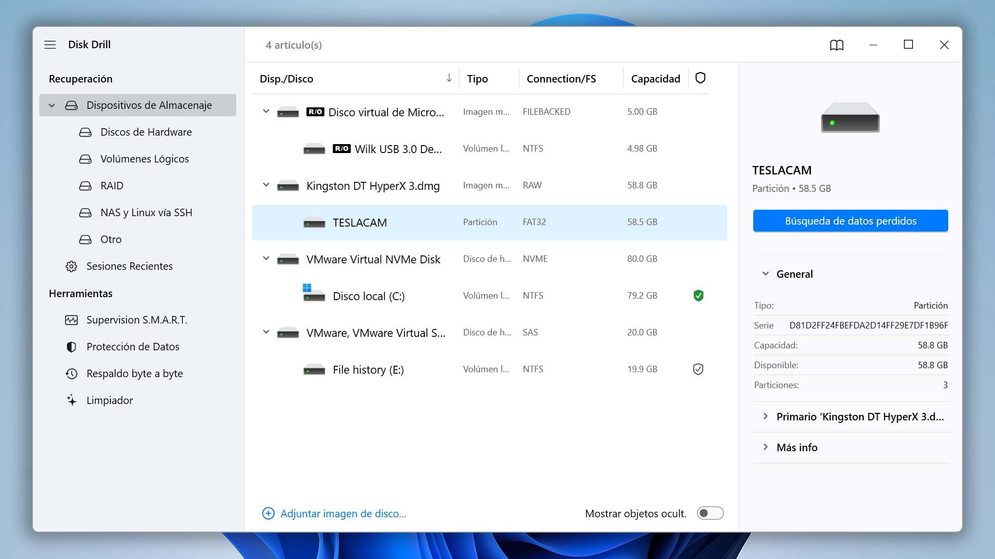Click the Windows drive icon of Disco local (C:)
Viewport: 995px width, 559px height.
tap(313, 293)
